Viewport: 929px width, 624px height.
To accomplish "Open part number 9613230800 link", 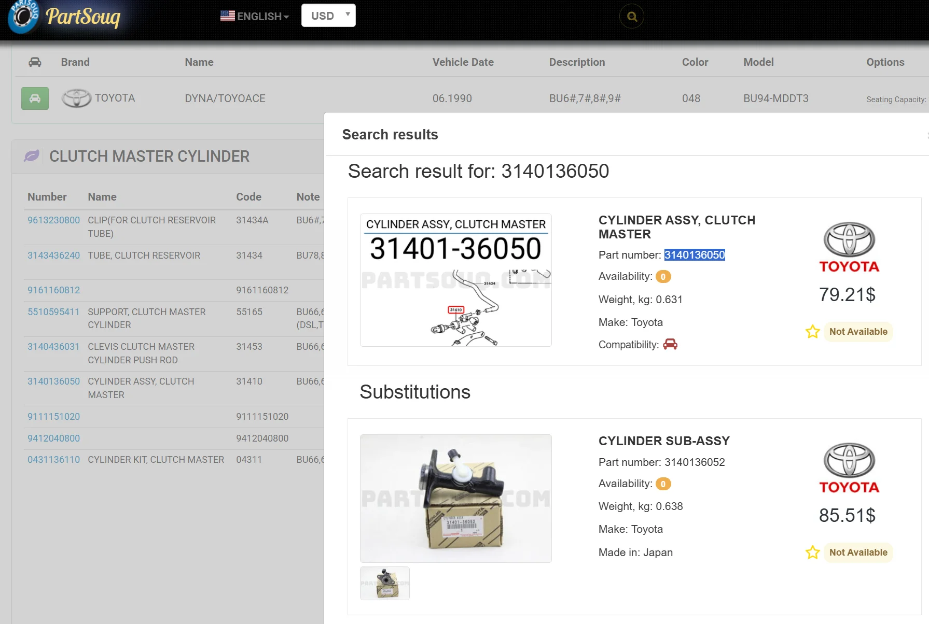I will coord(53,220).
